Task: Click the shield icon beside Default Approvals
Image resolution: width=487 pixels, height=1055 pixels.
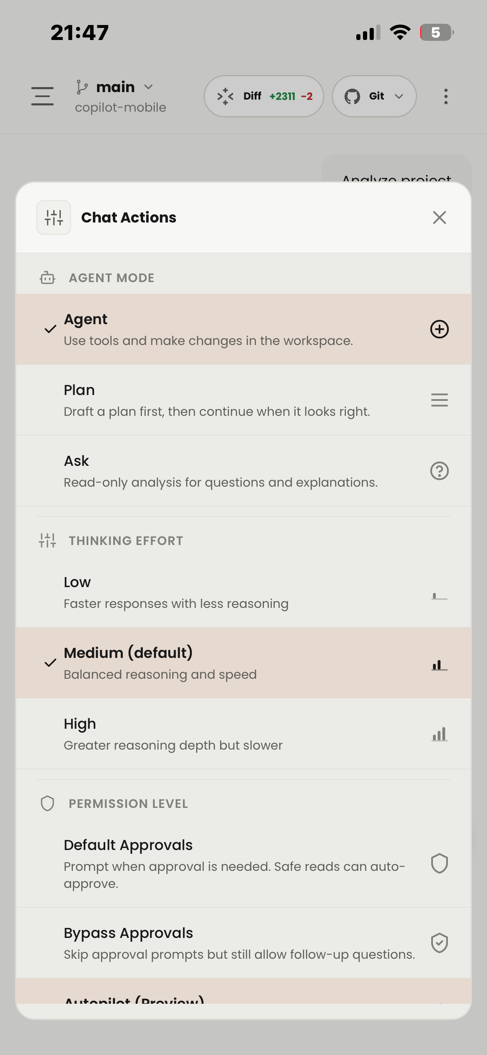Action: tap(439, 864)
